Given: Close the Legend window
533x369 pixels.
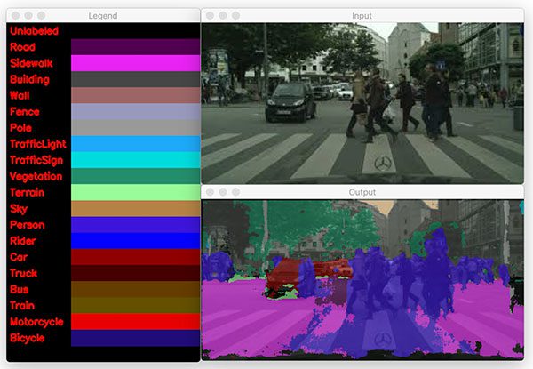Looking at the screenshot, I should tap(15, 16).
